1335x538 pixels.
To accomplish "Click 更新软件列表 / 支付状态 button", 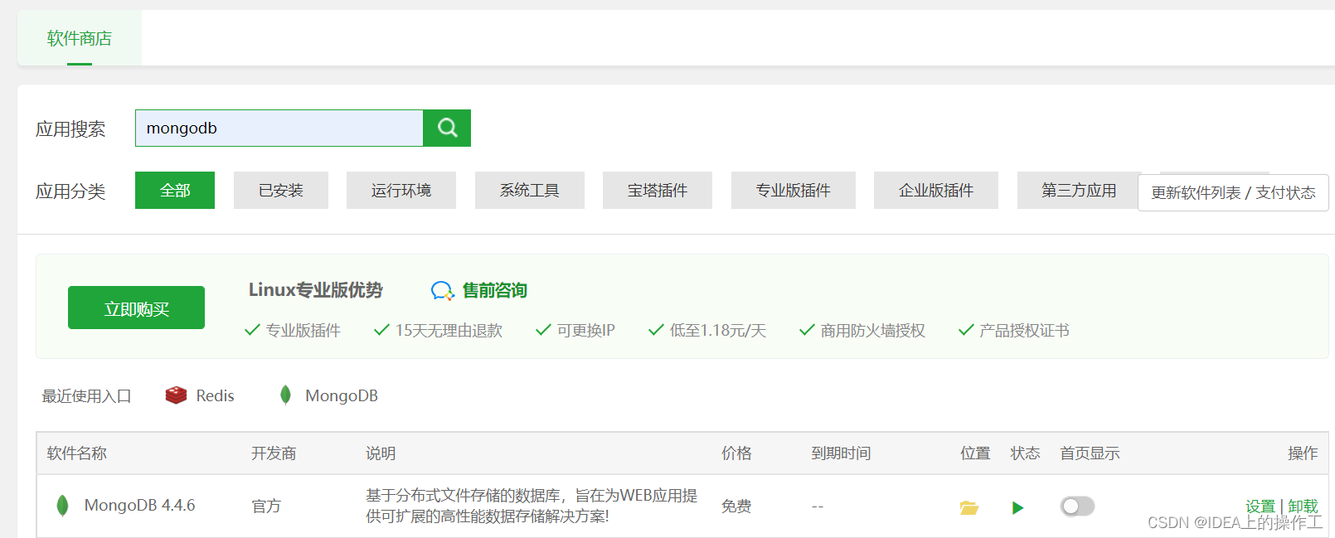I will coord(1233,192).
